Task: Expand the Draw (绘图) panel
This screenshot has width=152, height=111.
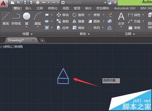Action: [27, 34]
